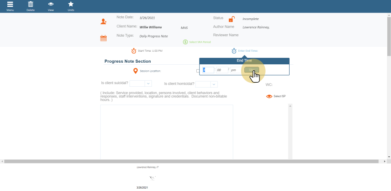
Task: Click the add client person icon
Action: click(104, 22)
